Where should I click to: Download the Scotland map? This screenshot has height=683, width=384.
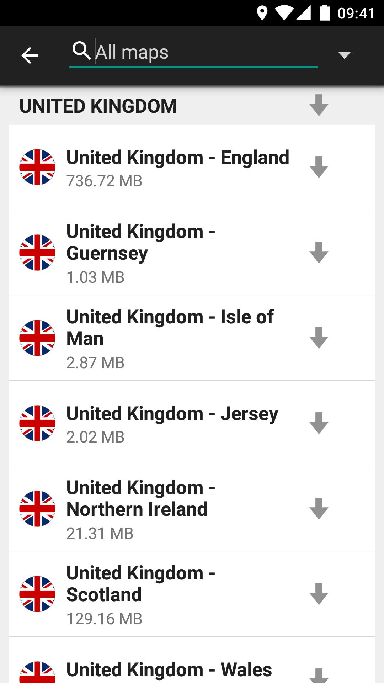click(319, 594)
